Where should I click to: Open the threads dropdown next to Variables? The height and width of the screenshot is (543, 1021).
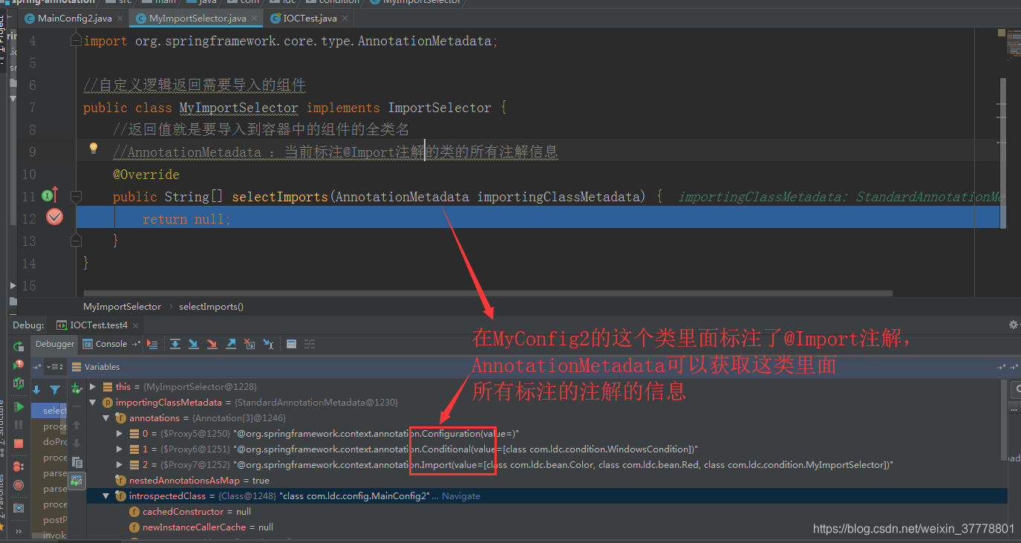(x=54, y=367)
